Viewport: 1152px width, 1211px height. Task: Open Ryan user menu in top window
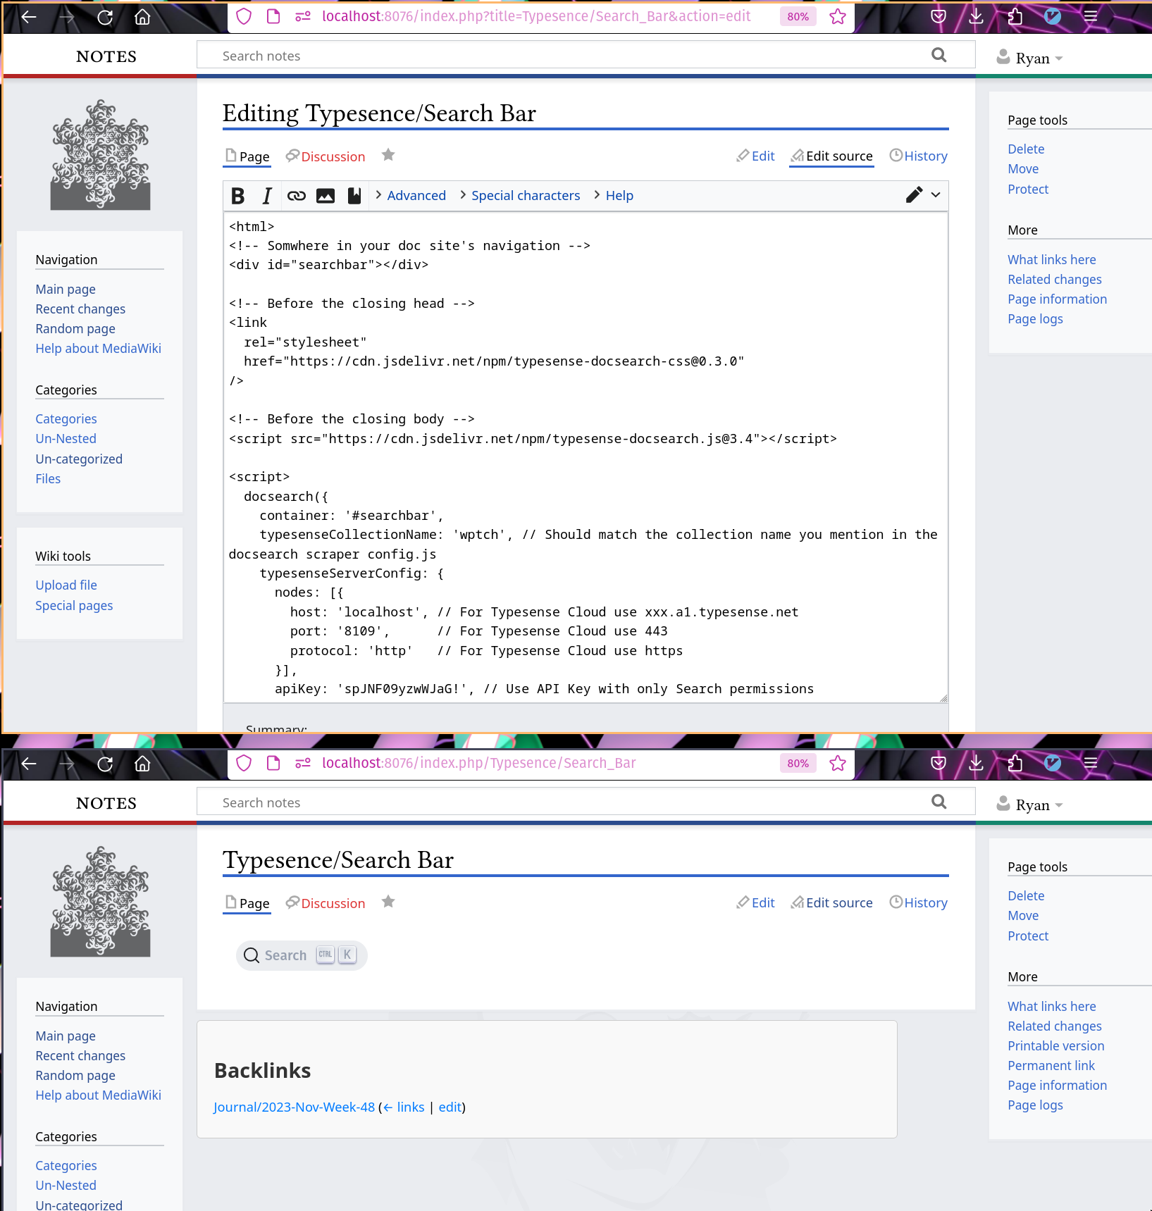point(1029,58)
